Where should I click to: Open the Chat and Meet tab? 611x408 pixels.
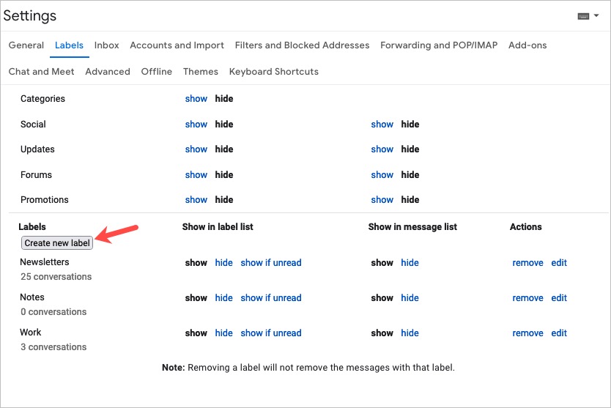point(41,72)
